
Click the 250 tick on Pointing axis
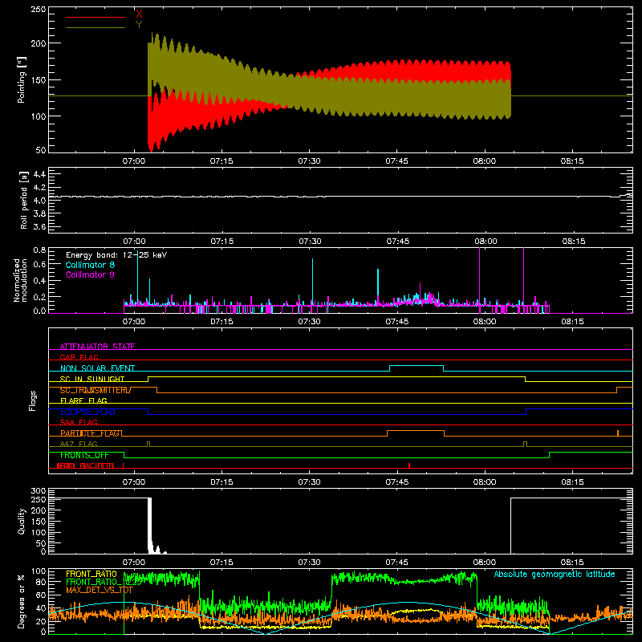tap(38, 10)
